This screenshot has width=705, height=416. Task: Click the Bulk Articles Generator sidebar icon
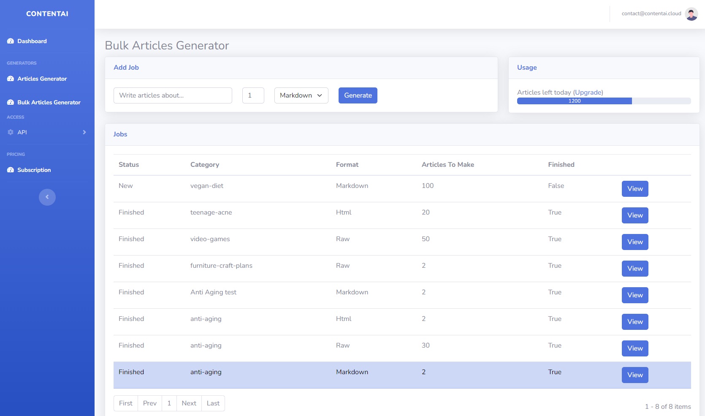[x=10, y=102]
